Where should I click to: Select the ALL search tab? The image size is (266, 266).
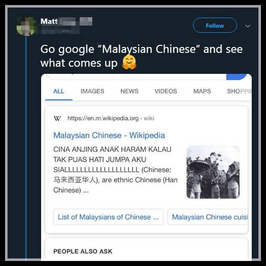coord(59,91)
